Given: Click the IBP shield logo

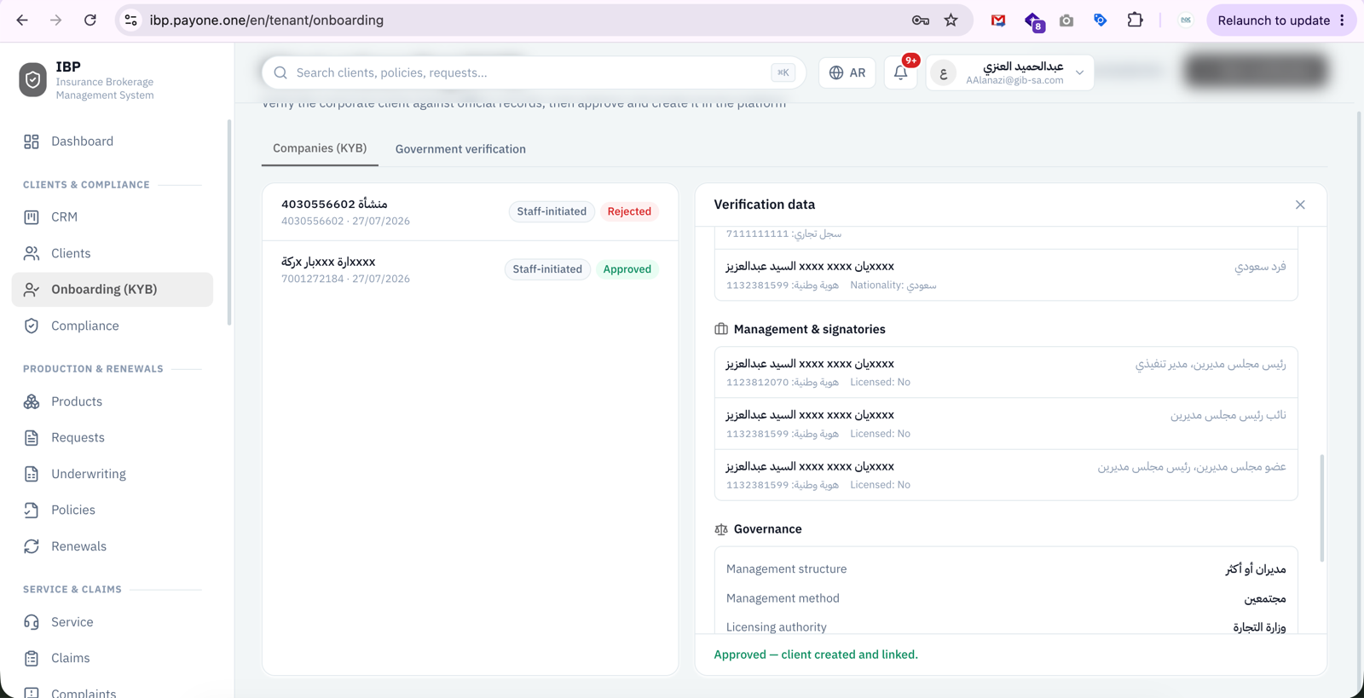Looking at the screenshot, I should (32, 80).
